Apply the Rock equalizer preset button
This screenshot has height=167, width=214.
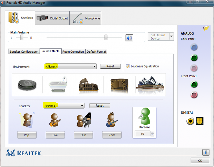112,135
